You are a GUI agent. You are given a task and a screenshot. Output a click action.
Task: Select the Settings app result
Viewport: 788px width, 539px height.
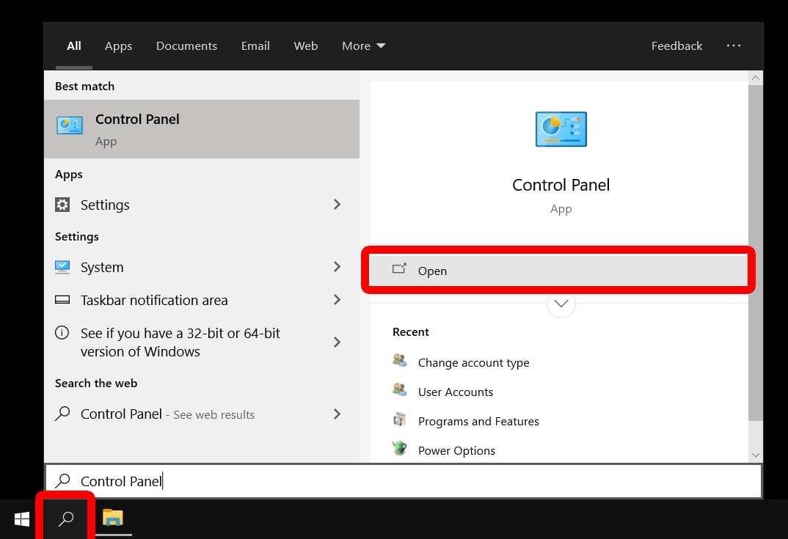point(202,205)
